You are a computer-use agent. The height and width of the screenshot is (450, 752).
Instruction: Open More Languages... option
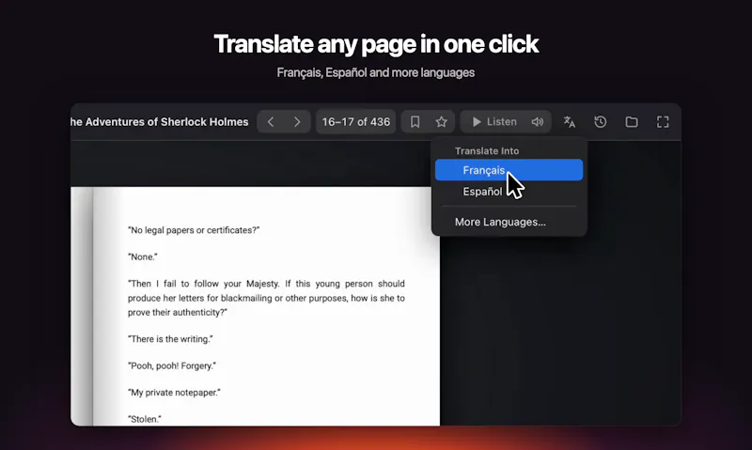coord(509,222)
